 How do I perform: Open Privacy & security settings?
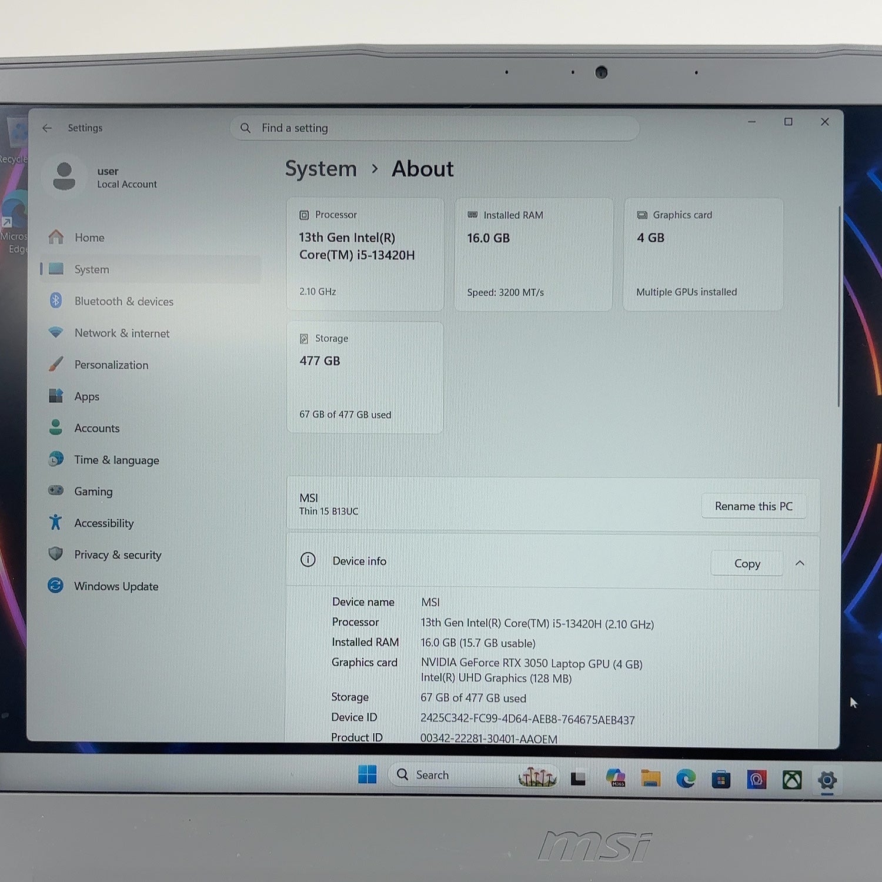[151, 554]
